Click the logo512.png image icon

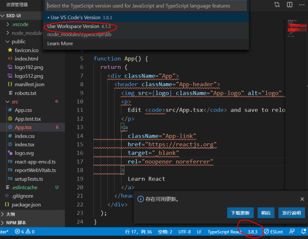[10, 76]
